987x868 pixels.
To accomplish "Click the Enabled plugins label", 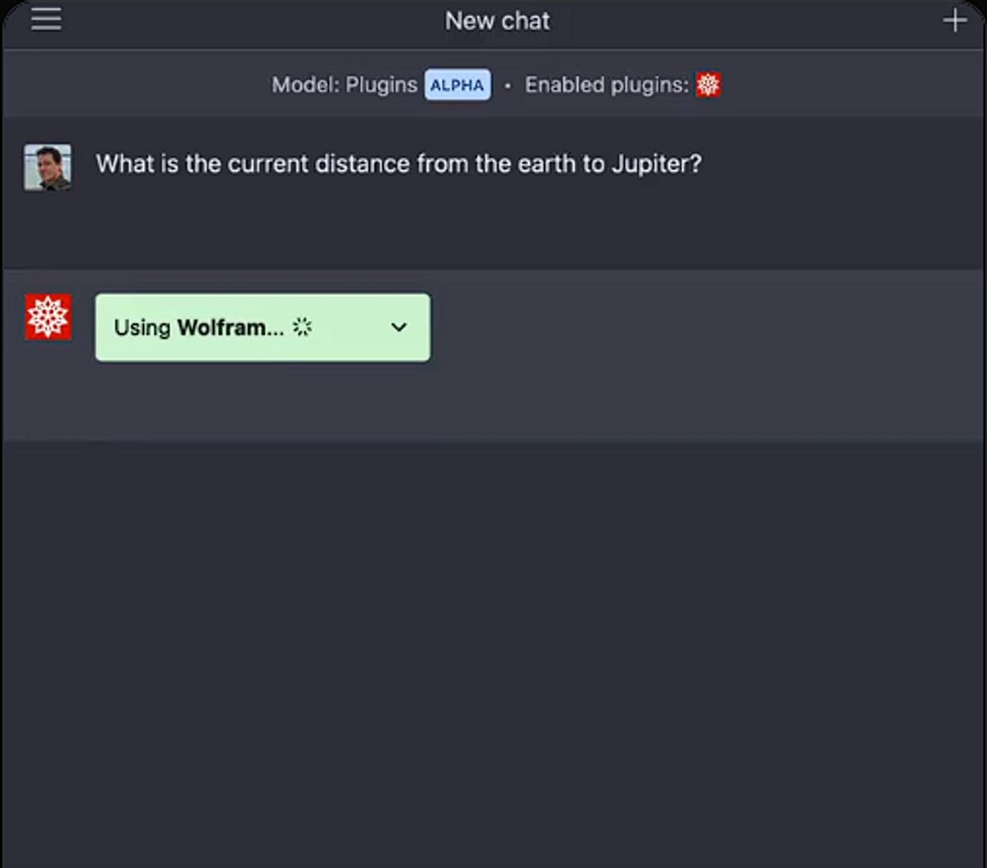I will [x=606, y=85].
